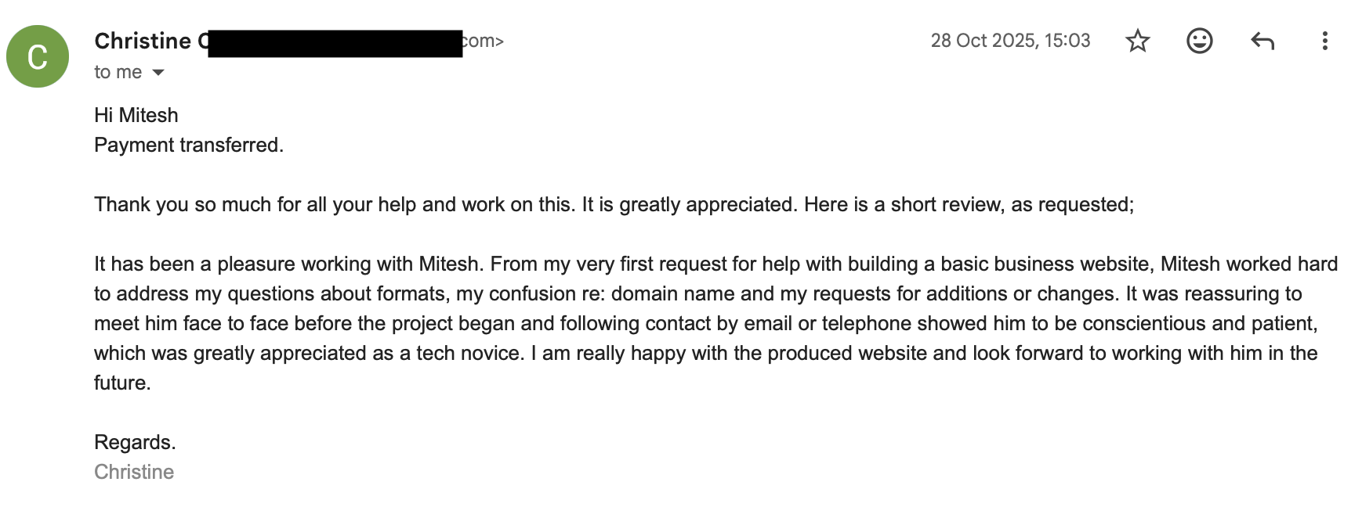Viewport: 1362px width, 507px height.
Task: Click the smiley face reaction control
Action: [x=1198, y=41]
